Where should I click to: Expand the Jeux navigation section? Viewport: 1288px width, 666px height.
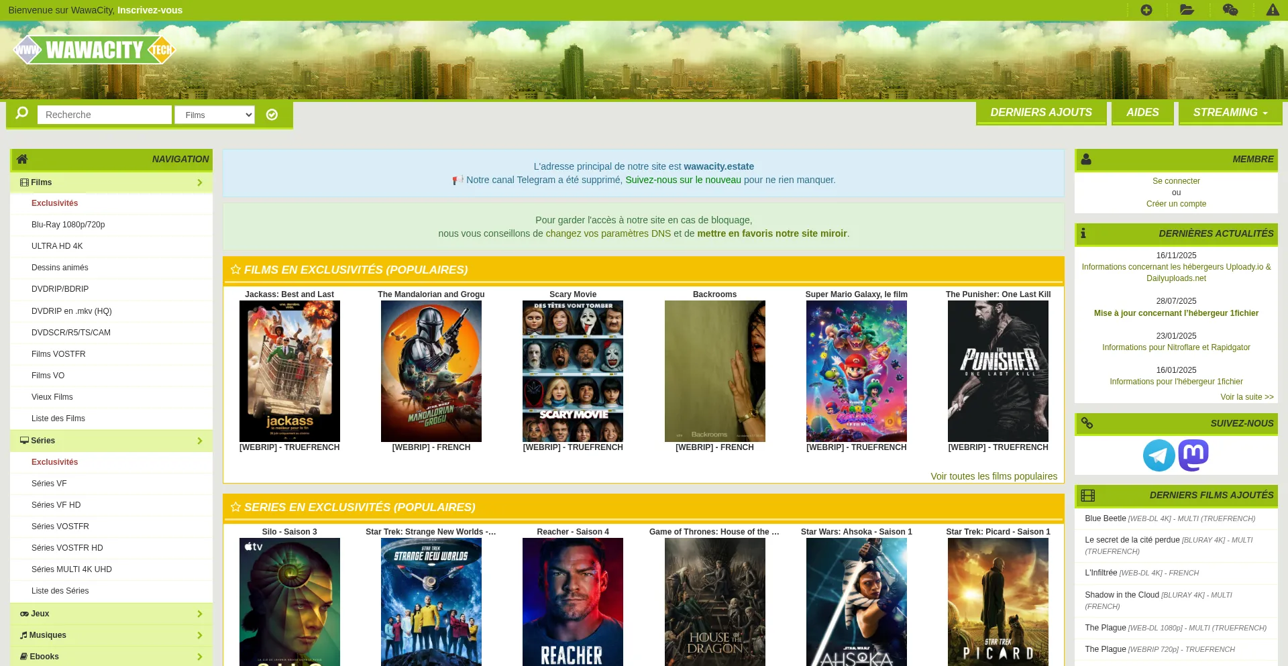pyautogui.click(x=111, y=614)
